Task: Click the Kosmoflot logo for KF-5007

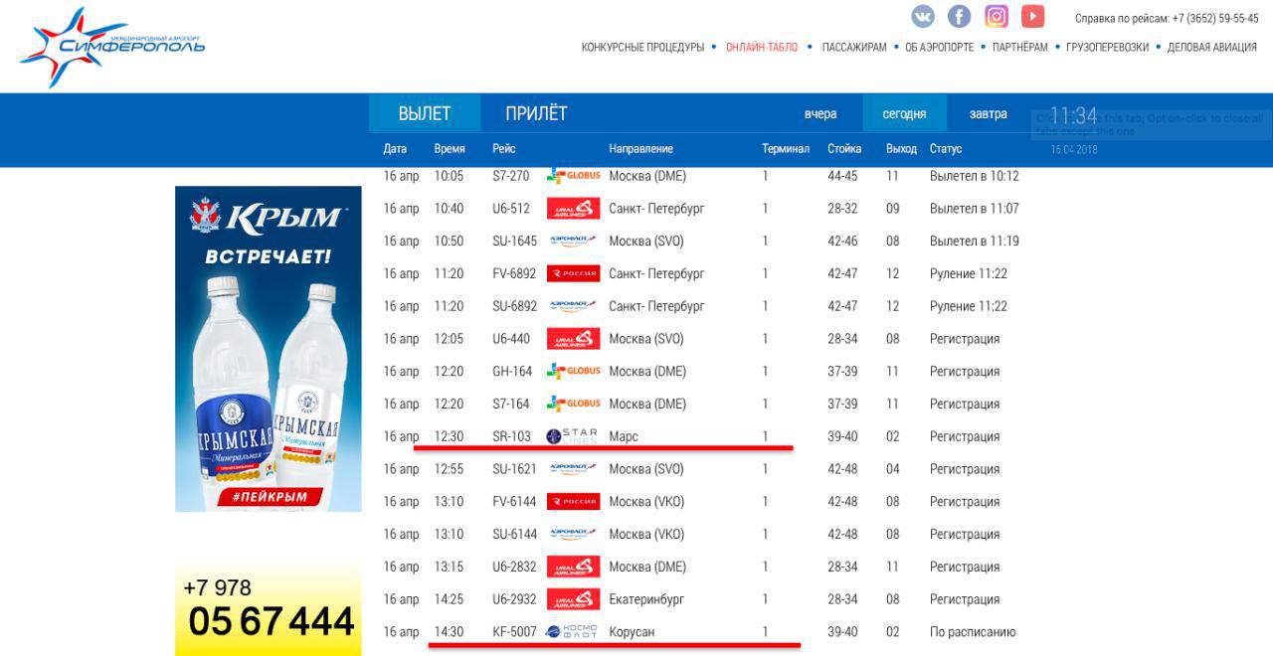Action: [572, 632]
